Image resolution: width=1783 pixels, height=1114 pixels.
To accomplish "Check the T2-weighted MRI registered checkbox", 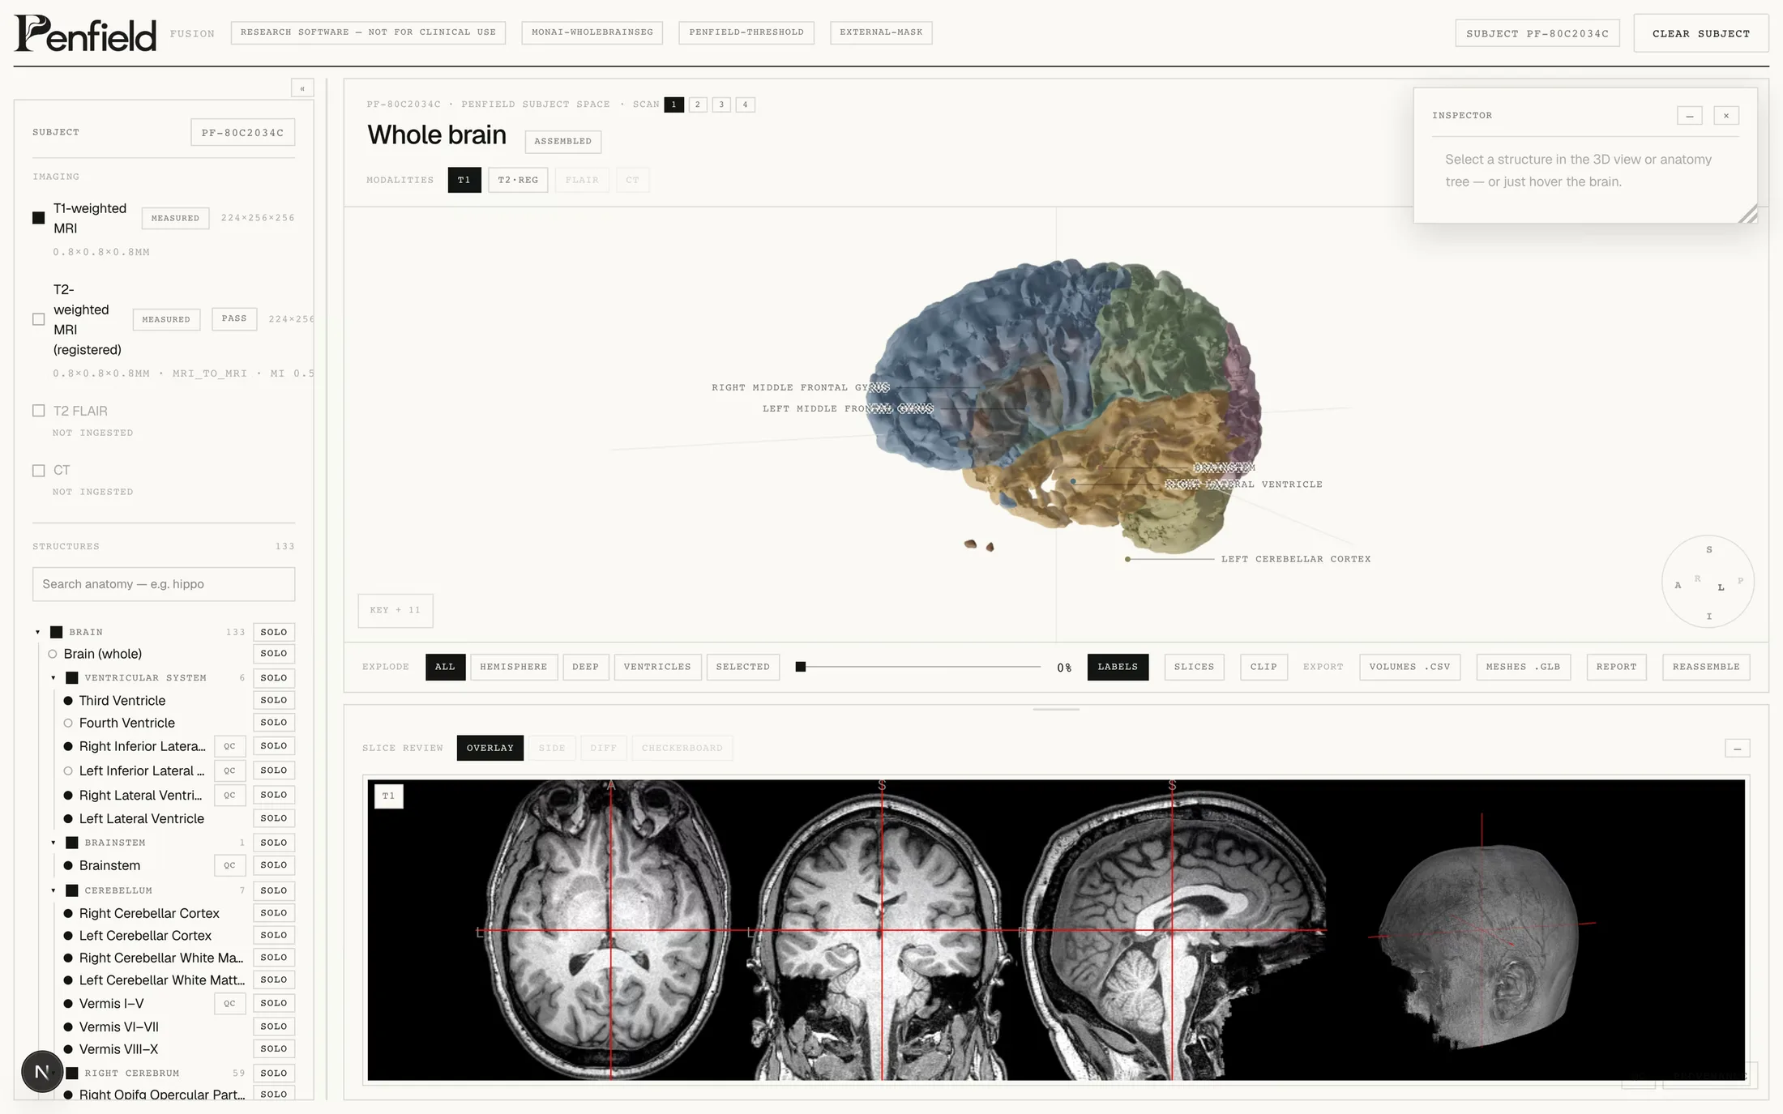I will click(x=38, y=319).
